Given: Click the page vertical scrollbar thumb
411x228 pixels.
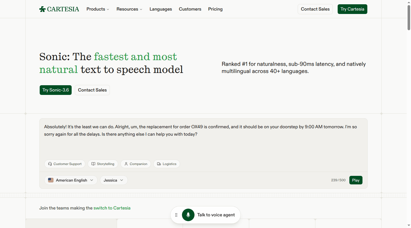Looking at the screenshot, I should [409, 17].
